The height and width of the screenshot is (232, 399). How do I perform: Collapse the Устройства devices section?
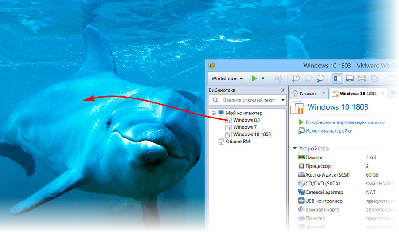pyautogui.click(x=295, y=148)
